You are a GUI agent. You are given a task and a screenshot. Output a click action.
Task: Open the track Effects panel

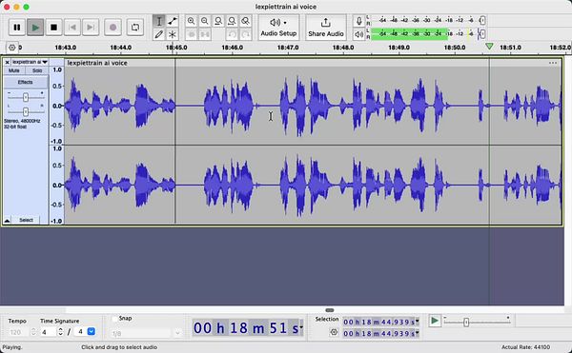[x=26, y=82]
